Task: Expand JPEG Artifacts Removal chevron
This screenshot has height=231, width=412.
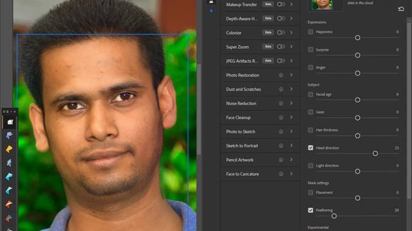Action: (292, 61)
